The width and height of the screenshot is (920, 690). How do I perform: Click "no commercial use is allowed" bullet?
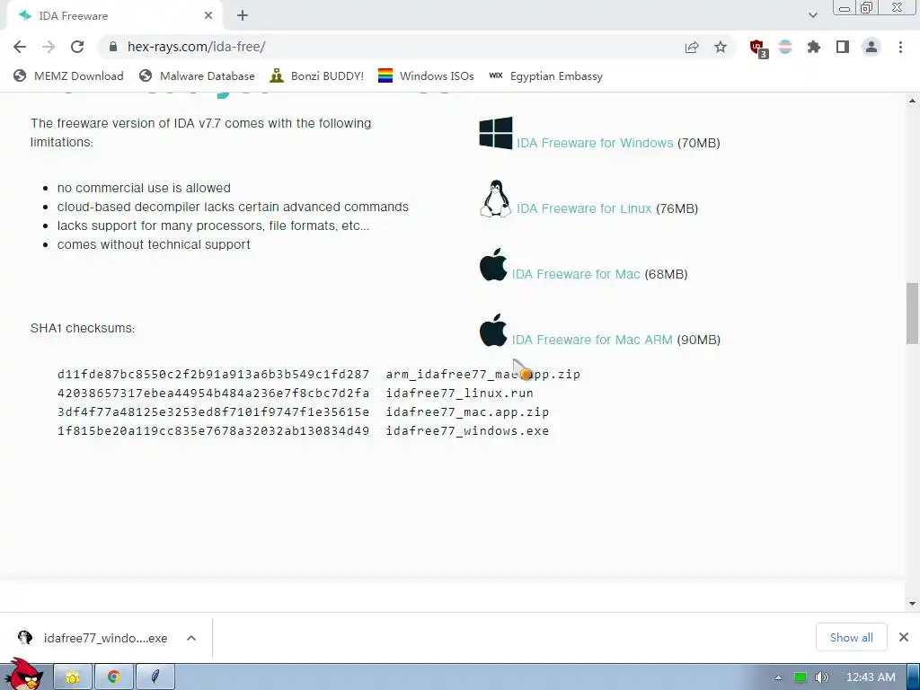tap(144, 189)
